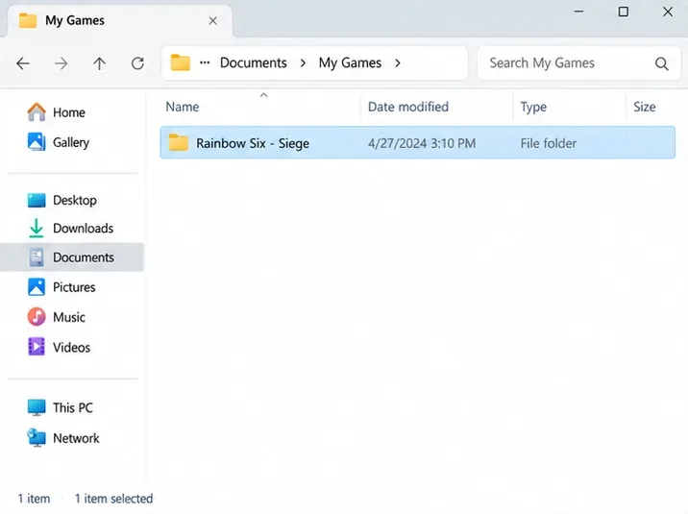
Task: Select Documents in the sidebar
Action: tap(71, 257)
